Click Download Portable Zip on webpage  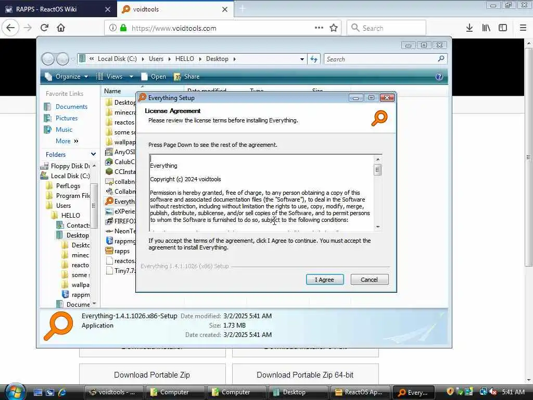click(x=153, y=375)
